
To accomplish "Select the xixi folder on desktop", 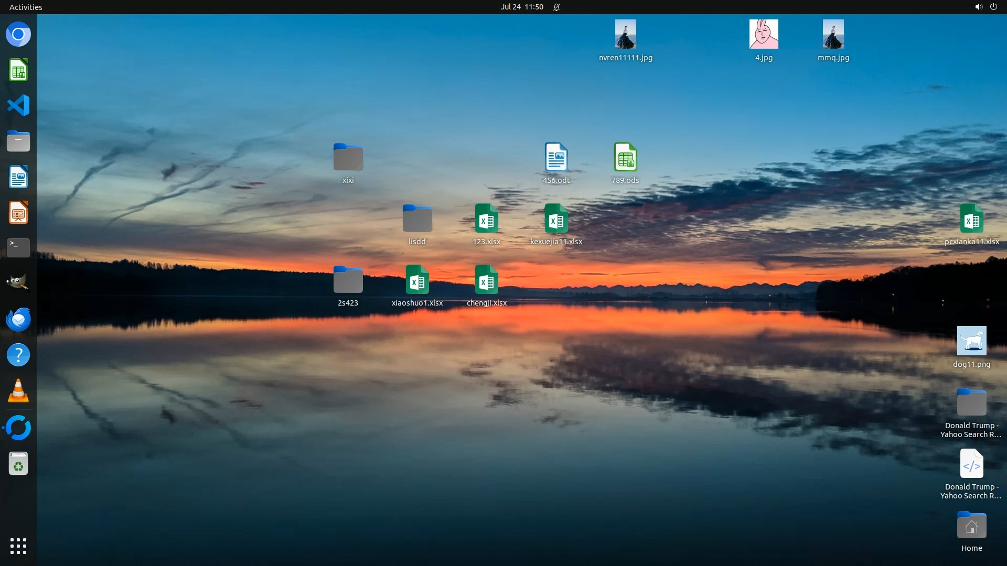I will tap(348, 157).
